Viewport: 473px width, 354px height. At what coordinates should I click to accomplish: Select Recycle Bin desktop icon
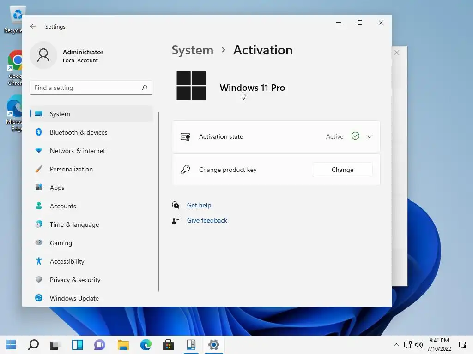(x=13, y=20)
